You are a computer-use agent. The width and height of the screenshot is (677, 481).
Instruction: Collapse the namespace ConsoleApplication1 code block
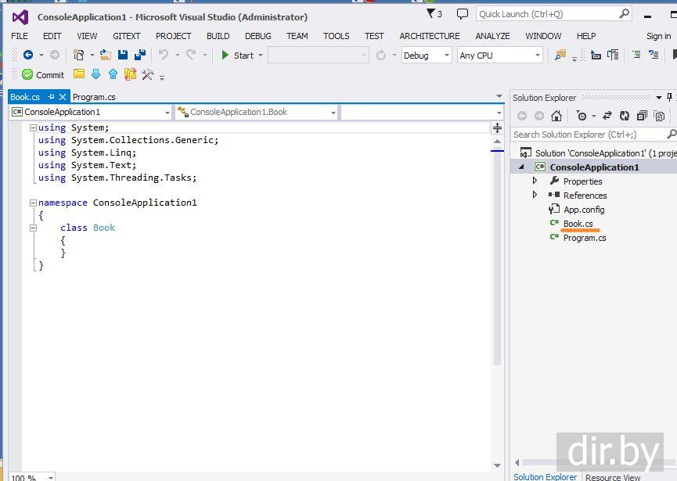(33, 203)
